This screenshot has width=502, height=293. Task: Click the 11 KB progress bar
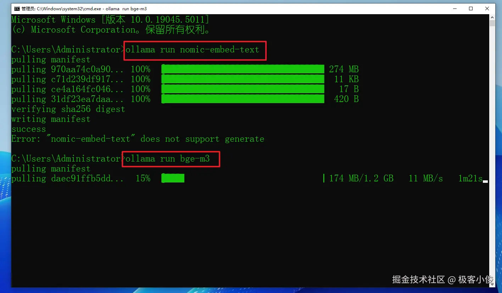243,79
